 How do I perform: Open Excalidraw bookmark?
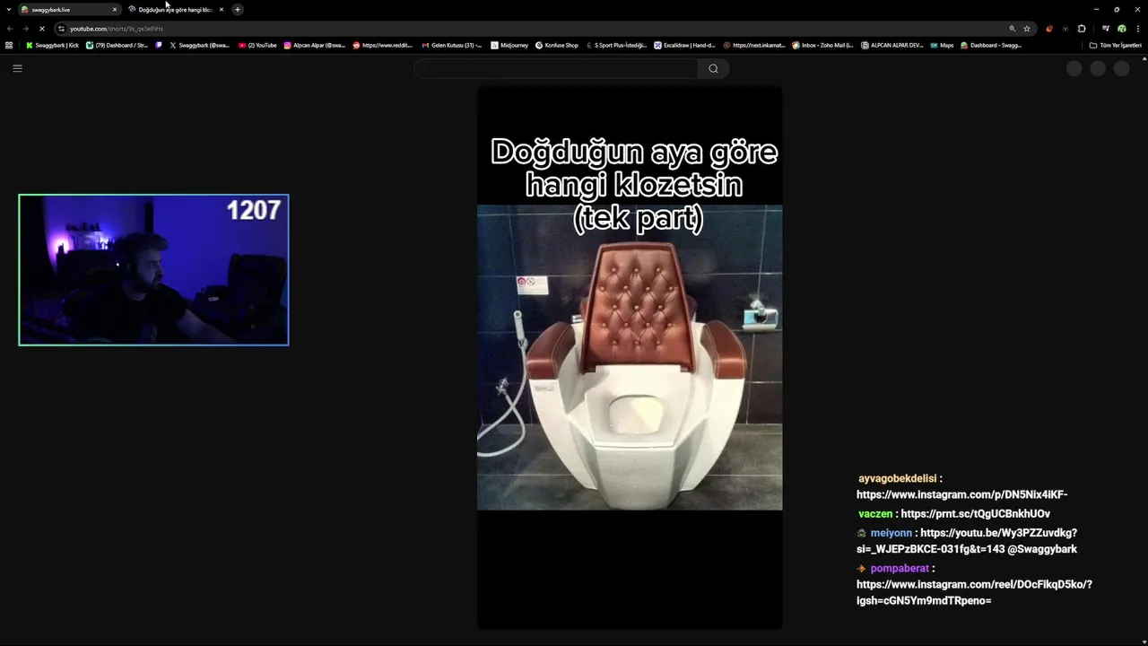pyautogui.click(x=684, y=45)
